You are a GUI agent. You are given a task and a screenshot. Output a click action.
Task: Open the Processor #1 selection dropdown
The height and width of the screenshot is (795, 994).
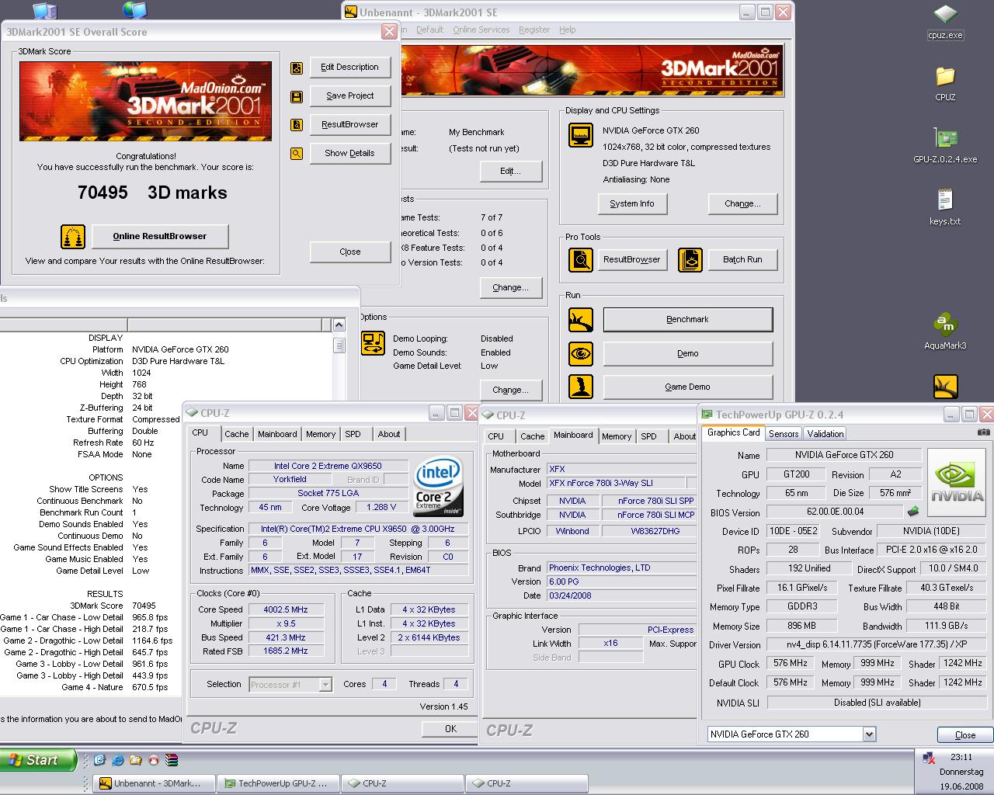(325, 685)
